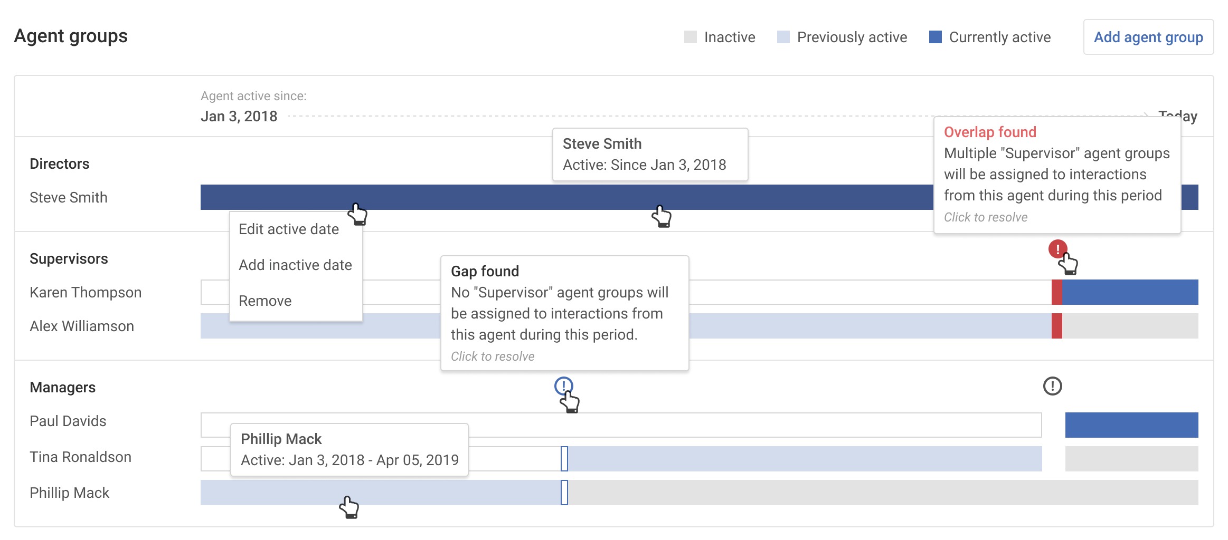The image size is (1228, 540).
Task: Expand the Directors group row
Action: tap(60, 163)
